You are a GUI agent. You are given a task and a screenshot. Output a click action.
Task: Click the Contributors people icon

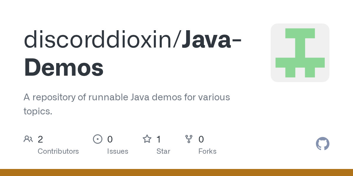(x=28, y=139)
